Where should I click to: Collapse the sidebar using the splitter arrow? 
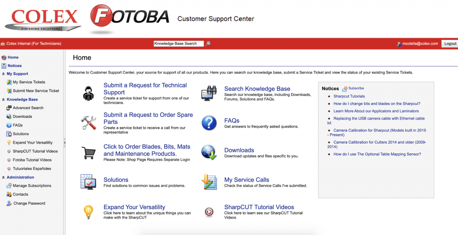pos(64,142)
